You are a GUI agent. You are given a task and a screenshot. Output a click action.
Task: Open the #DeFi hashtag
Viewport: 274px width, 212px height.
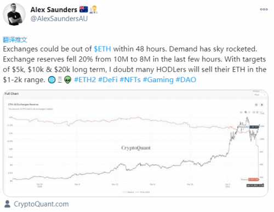(x=108, y=80)
